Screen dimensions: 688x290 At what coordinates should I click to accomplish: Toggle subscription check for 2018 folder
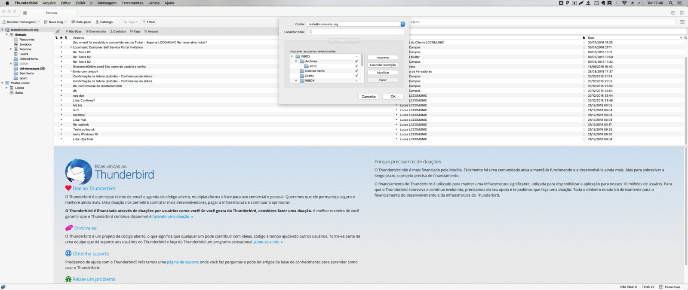pyautogui.click(x=356, y=66)
